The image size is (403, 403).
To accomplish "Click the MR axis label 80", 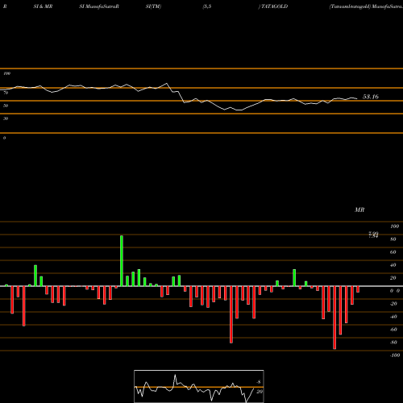I will tap(393, 239).
